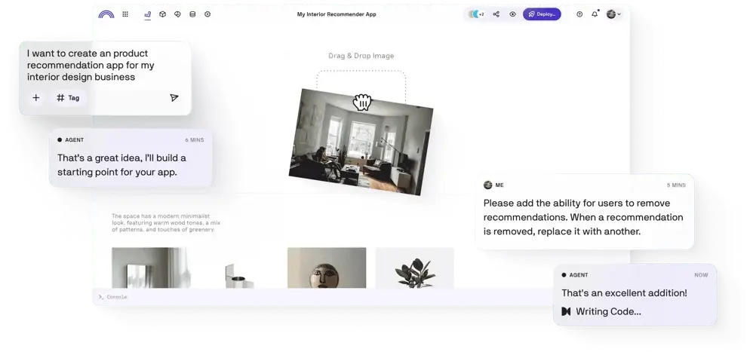The image size is (747, 361).
Task: Open notifications bell
Action: 595,14
